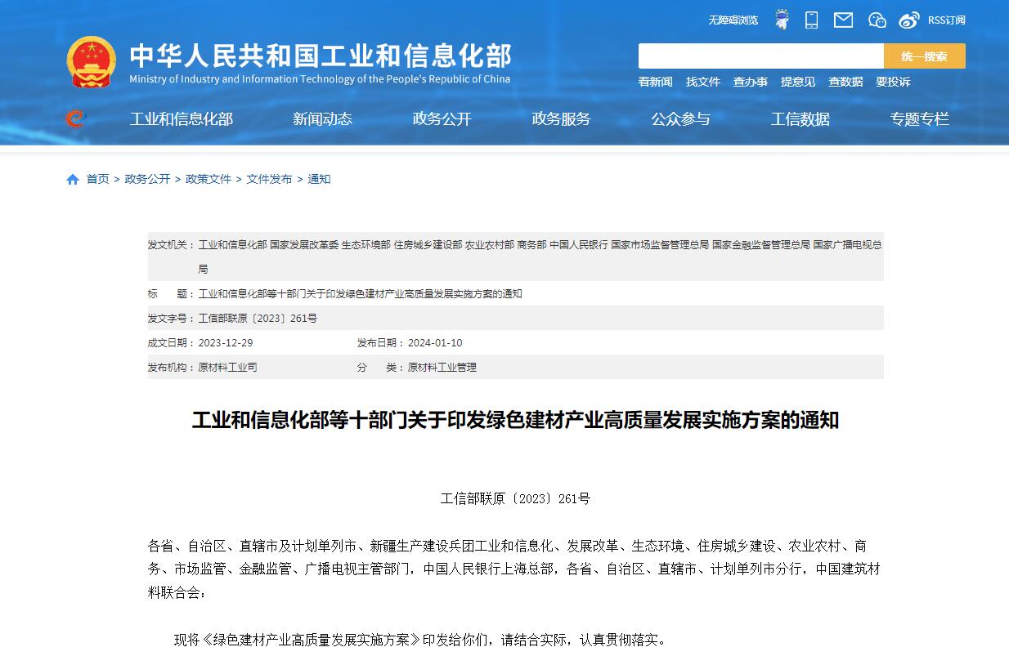Click the 成文日期 value 2023-12-29
Screen dimensions: 1009x665
coord(226,342)
